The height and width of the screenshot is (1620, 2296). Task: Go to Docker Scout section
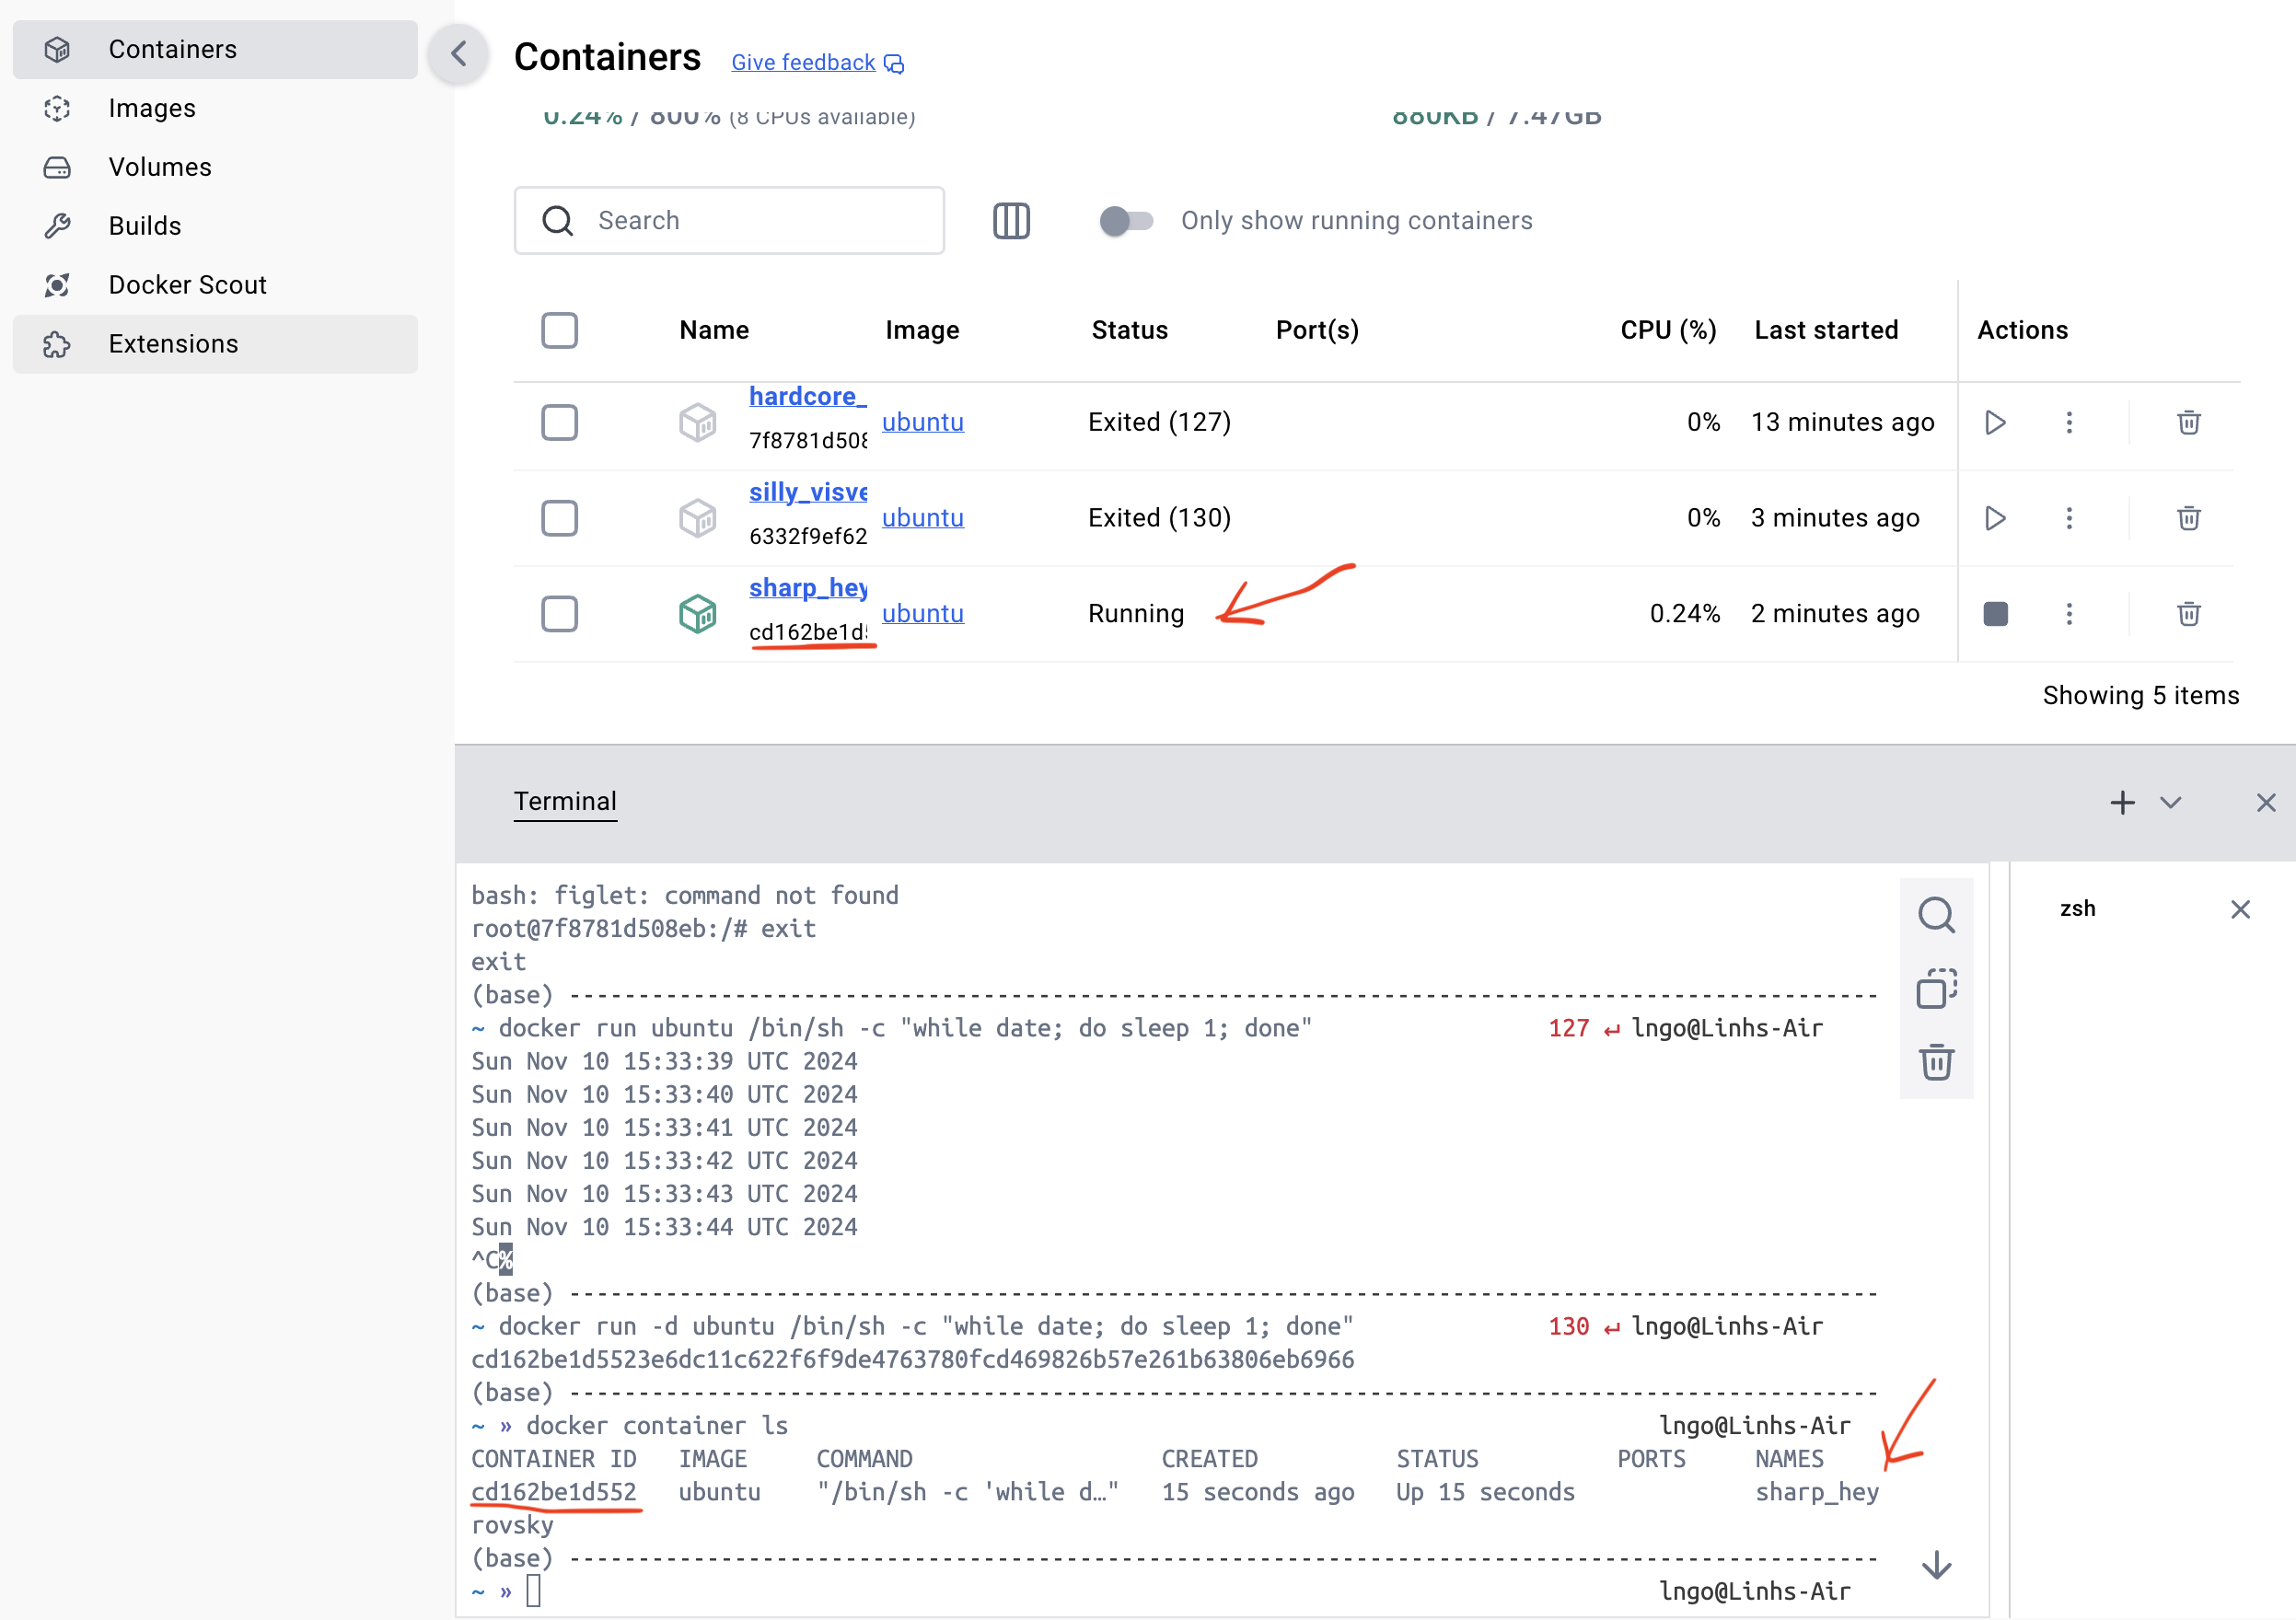point(187,285)
